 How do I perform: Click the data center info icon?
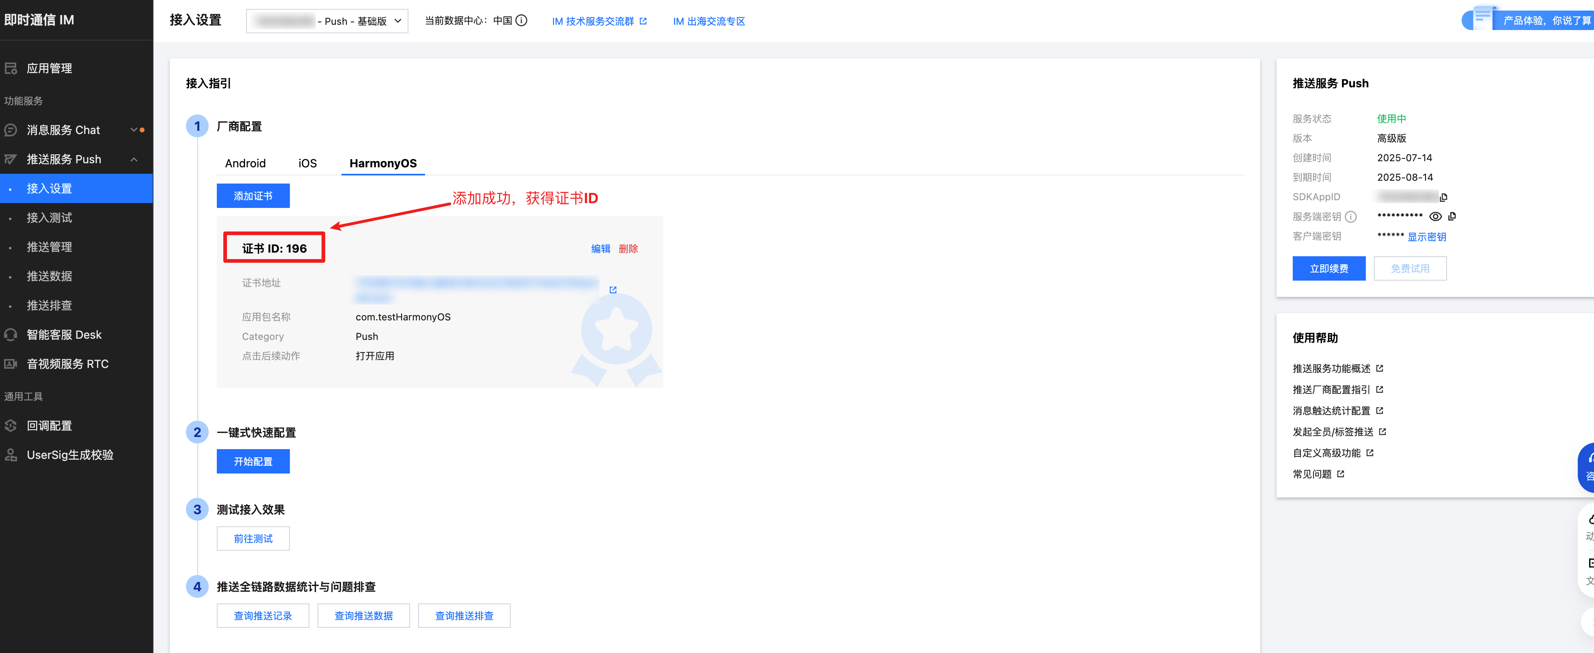(x=521, y=20)
